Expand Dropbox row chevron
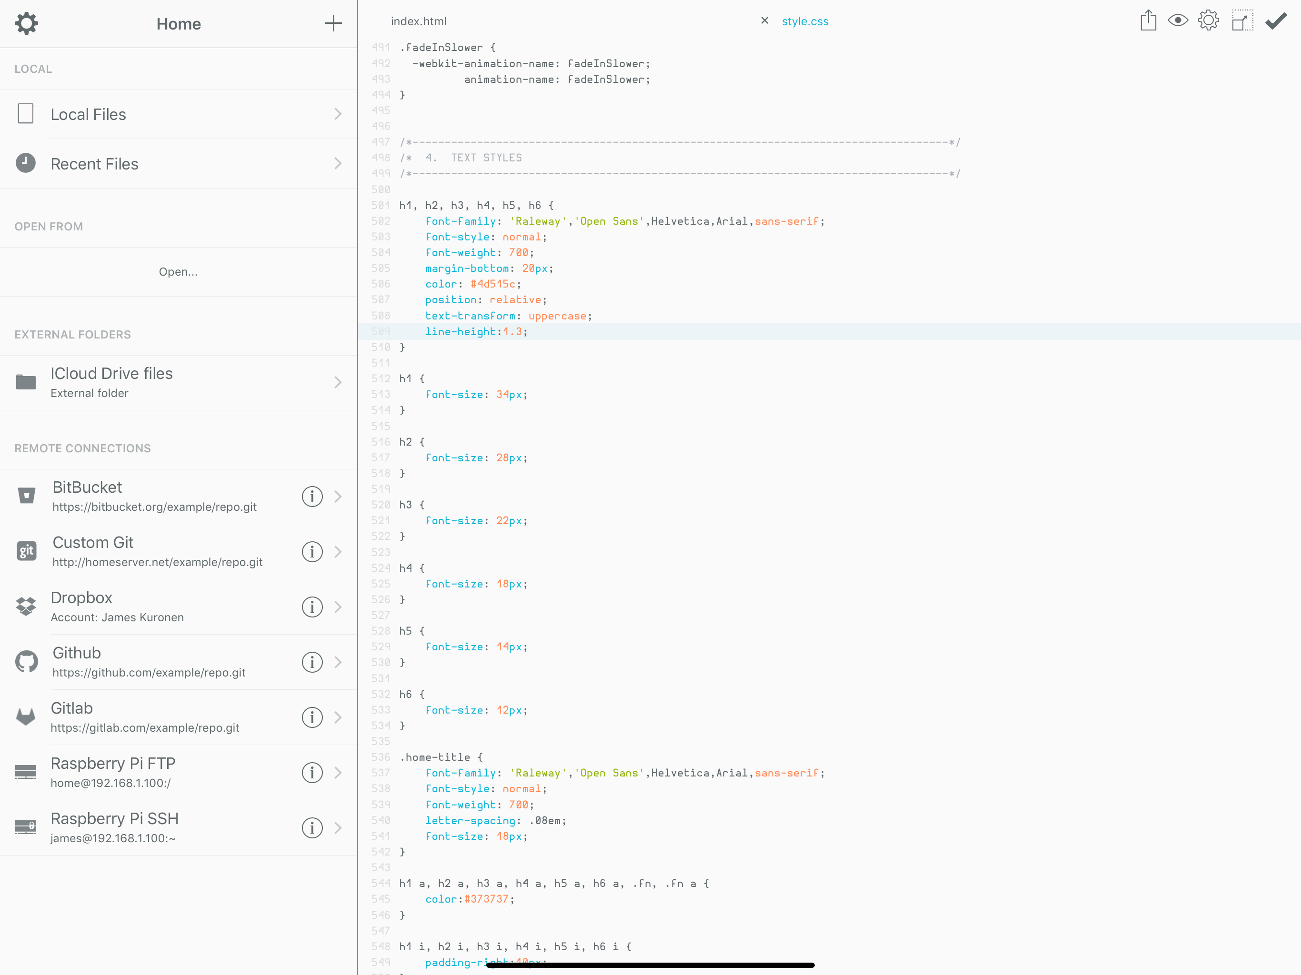 [x=338, y=607]
